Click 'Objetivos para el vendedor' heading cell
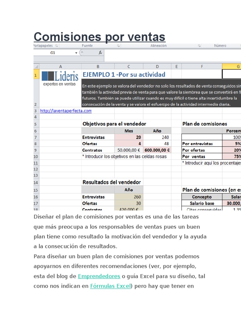 tap(114, 124)
